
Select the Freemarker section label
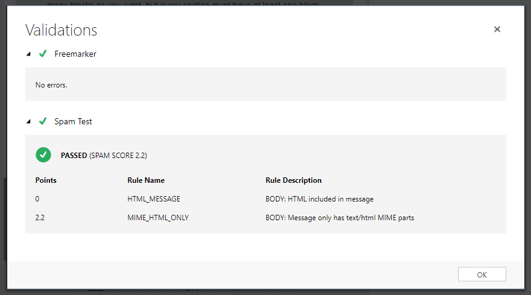(75, 54)
